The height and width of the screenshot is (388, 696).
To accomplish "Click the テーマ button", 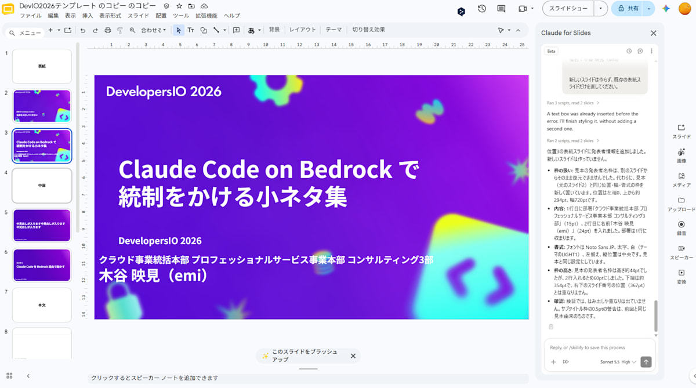I will [x=333, y=30].
